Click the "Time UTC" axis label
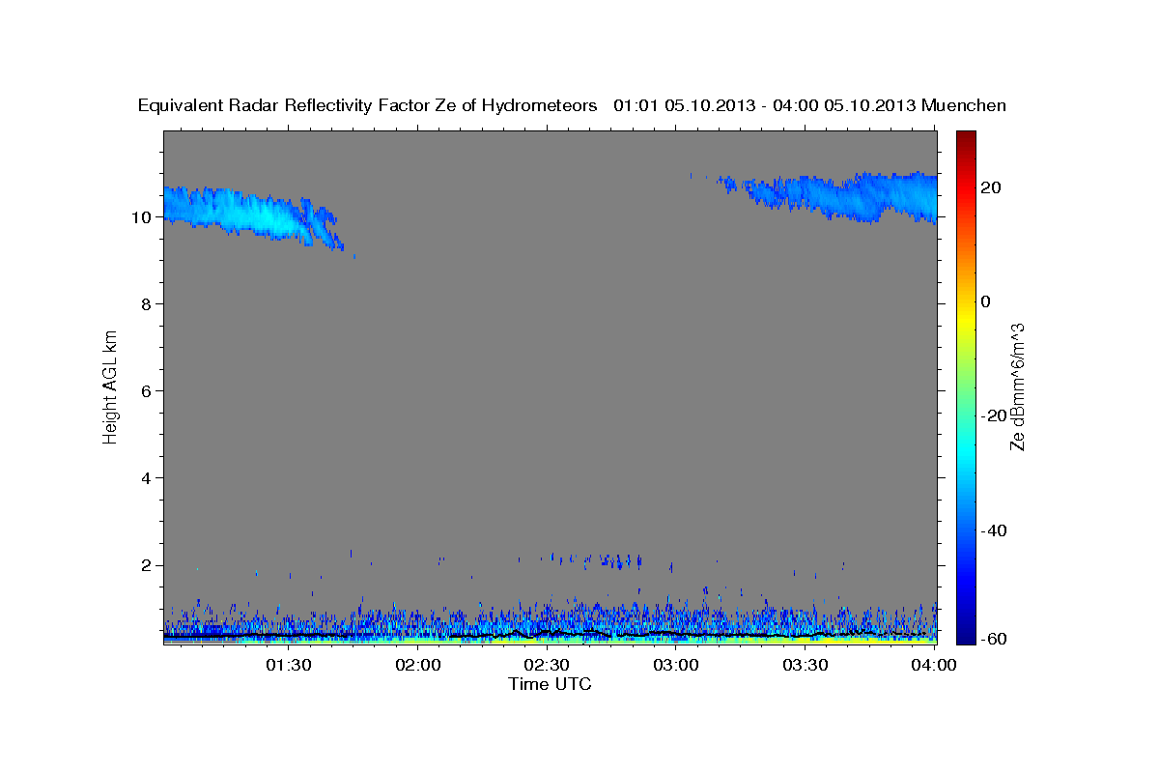 [550, 683]
